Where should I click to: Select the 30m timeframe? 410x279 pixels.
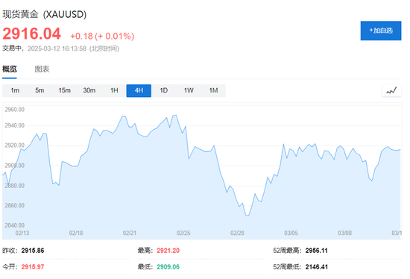tap(89, 90)
